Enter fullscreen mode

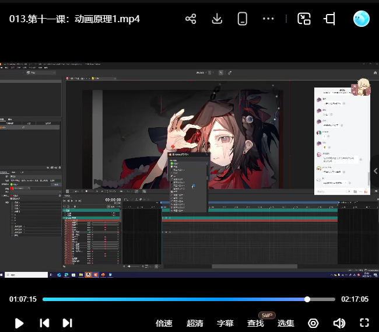(x=364, y=323)
